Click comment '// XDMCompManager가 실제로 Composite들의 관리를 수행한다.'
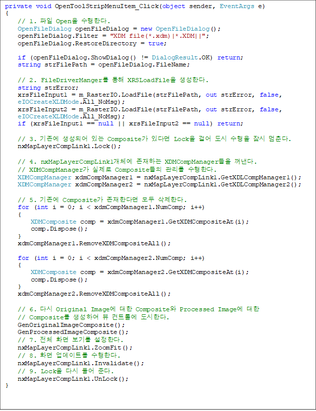The width and height of the screenshot is (316, 411). (117, 170)
